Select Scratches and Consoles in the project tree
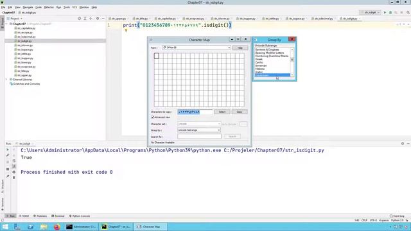The width and height of the screenshot is (411, 231). click(26, 84)
